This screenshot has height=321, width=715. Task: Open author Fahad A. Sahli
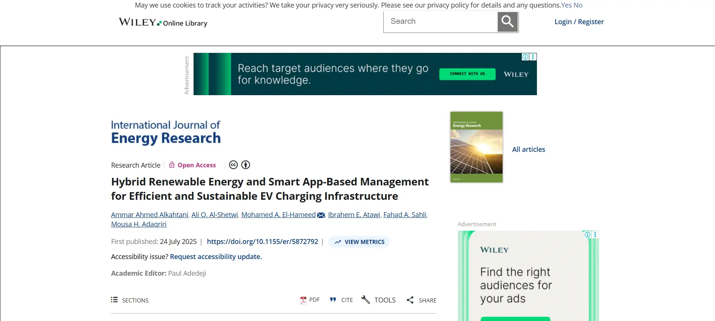(x=405, y=215)
